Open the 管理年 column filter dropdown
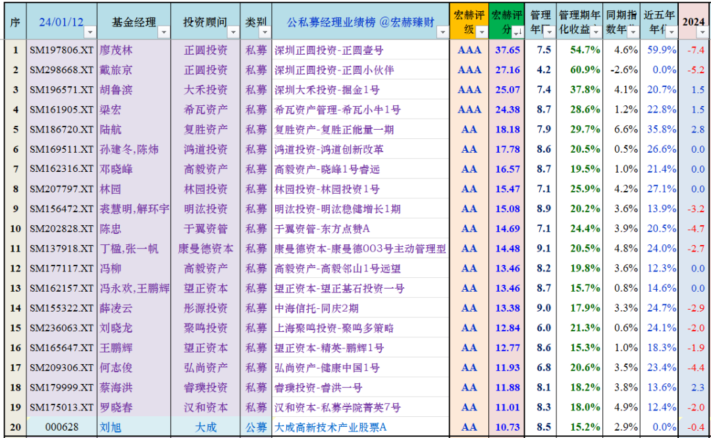 pyautogui.click(x=549, y=32)
